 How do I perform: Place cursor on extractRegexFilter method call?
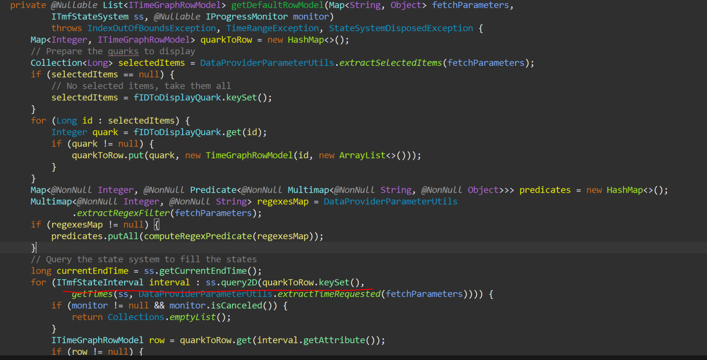click(123, 213)
